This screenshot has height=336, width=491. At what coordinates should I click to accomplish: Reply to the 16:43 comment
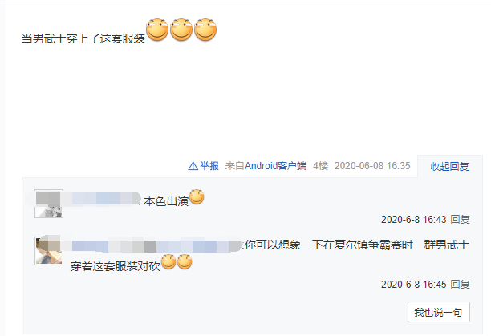pyautogui.click(x=460, y=220)
